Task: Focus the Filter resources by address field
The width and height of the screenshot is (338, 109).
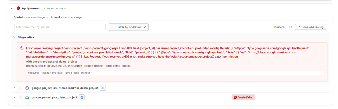Action: [x=60, y=27]
